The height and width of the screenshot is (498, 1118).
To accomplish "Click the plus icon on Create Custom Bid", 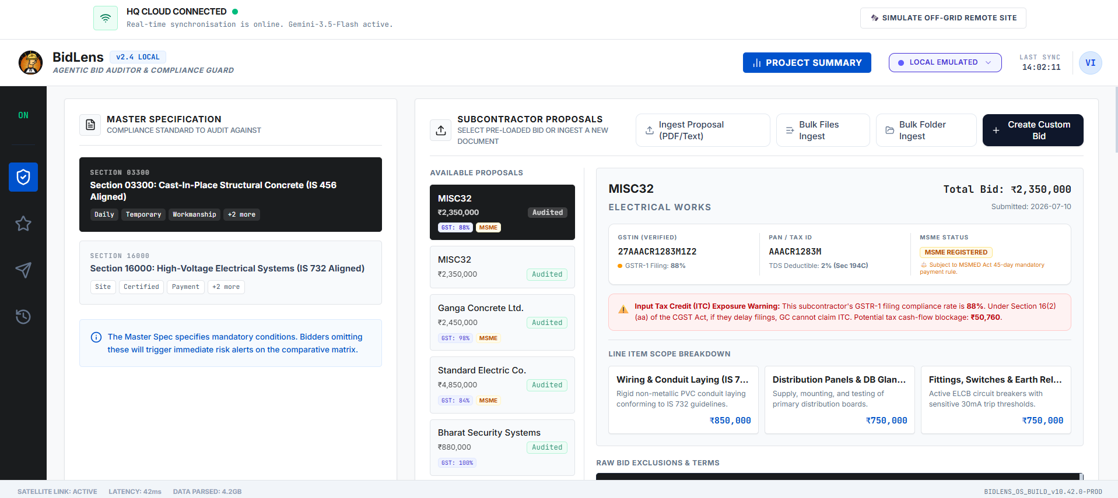I will pos(996,130).
